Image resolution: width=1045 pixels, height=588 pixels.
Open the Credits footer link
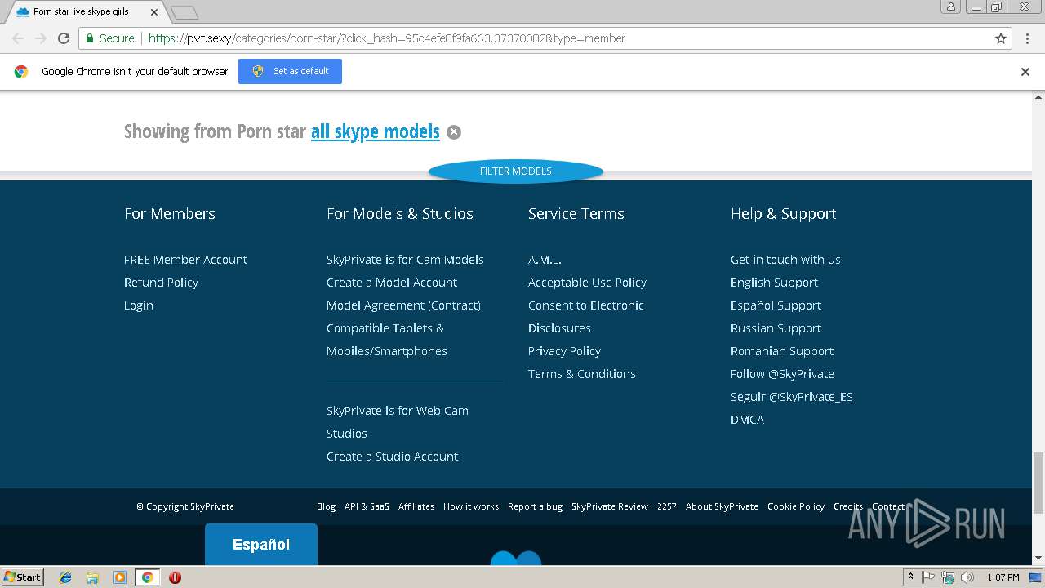[x=848, y=506]
